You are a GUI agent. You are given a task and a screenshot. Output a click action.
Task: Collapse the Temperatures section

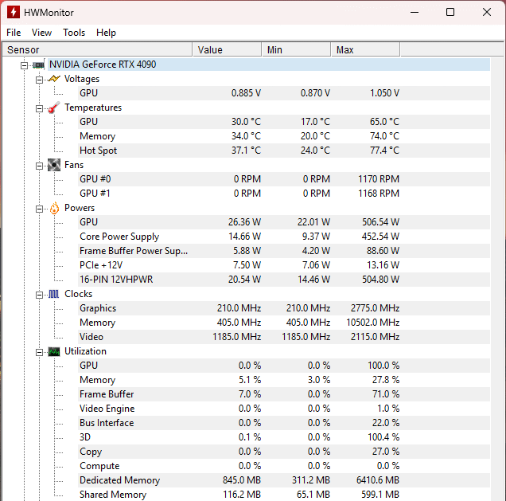tap(39, 108)
